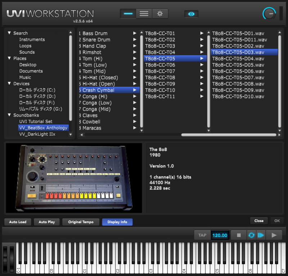Collapse the Soundbanks tree section

pos(9,115)
